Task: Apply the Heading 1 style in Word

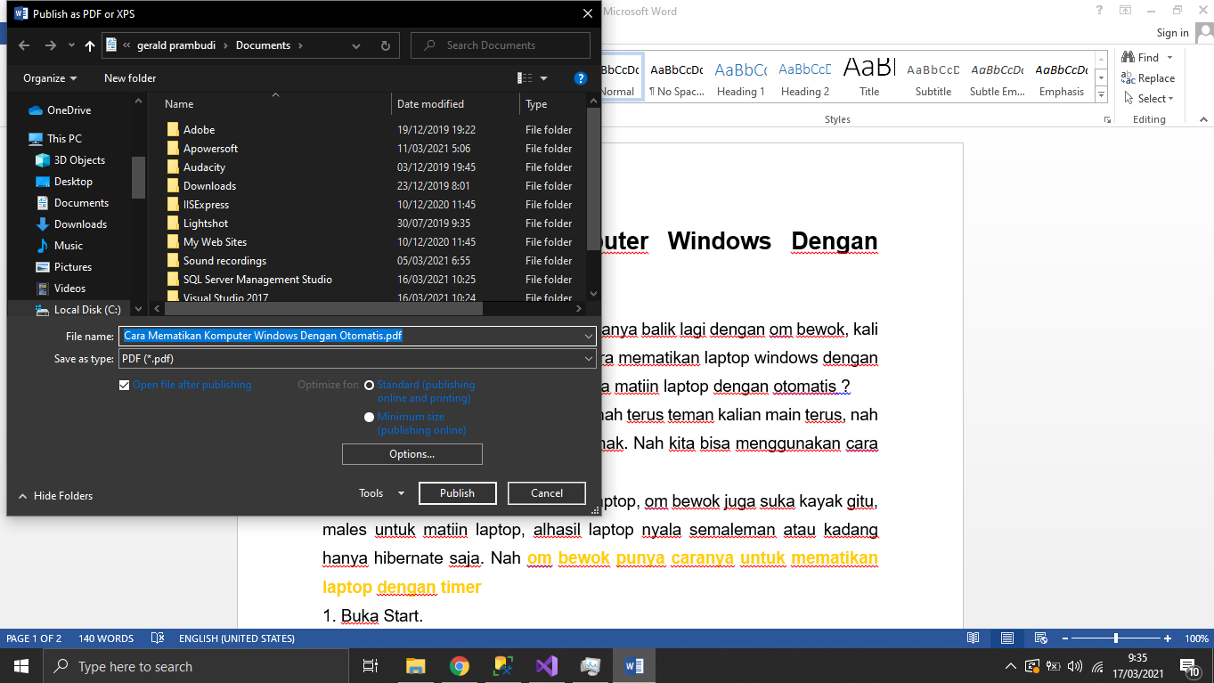Action: click(x=741, y=77)
